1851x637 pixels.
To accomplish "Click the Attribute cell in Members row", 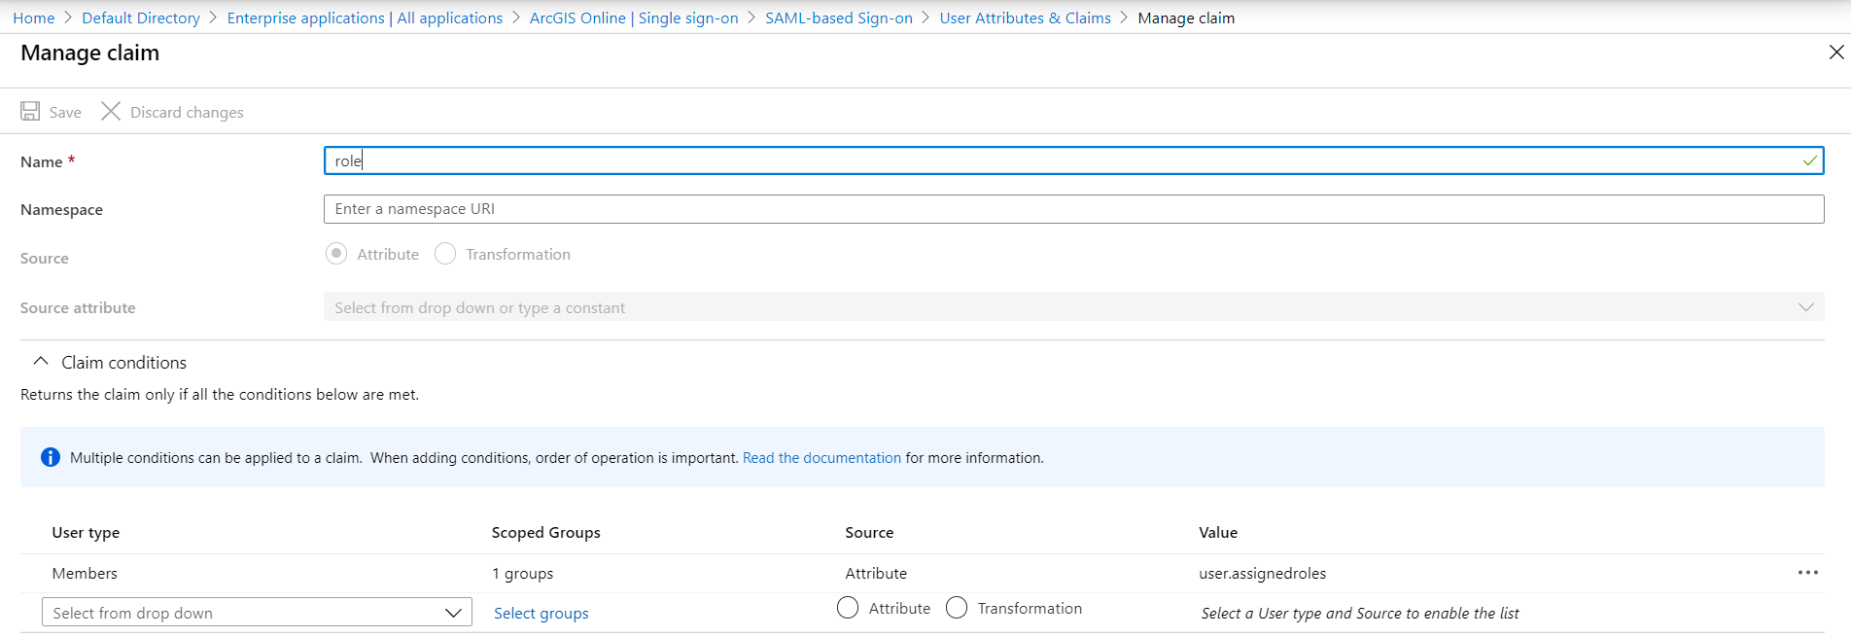I will coord(876,574).
